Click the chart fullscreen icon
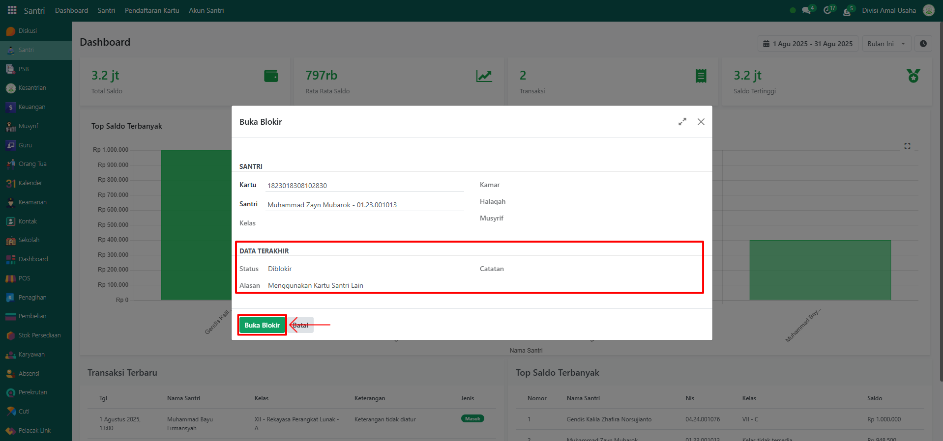Screen dimensions: 943x441 907,146
